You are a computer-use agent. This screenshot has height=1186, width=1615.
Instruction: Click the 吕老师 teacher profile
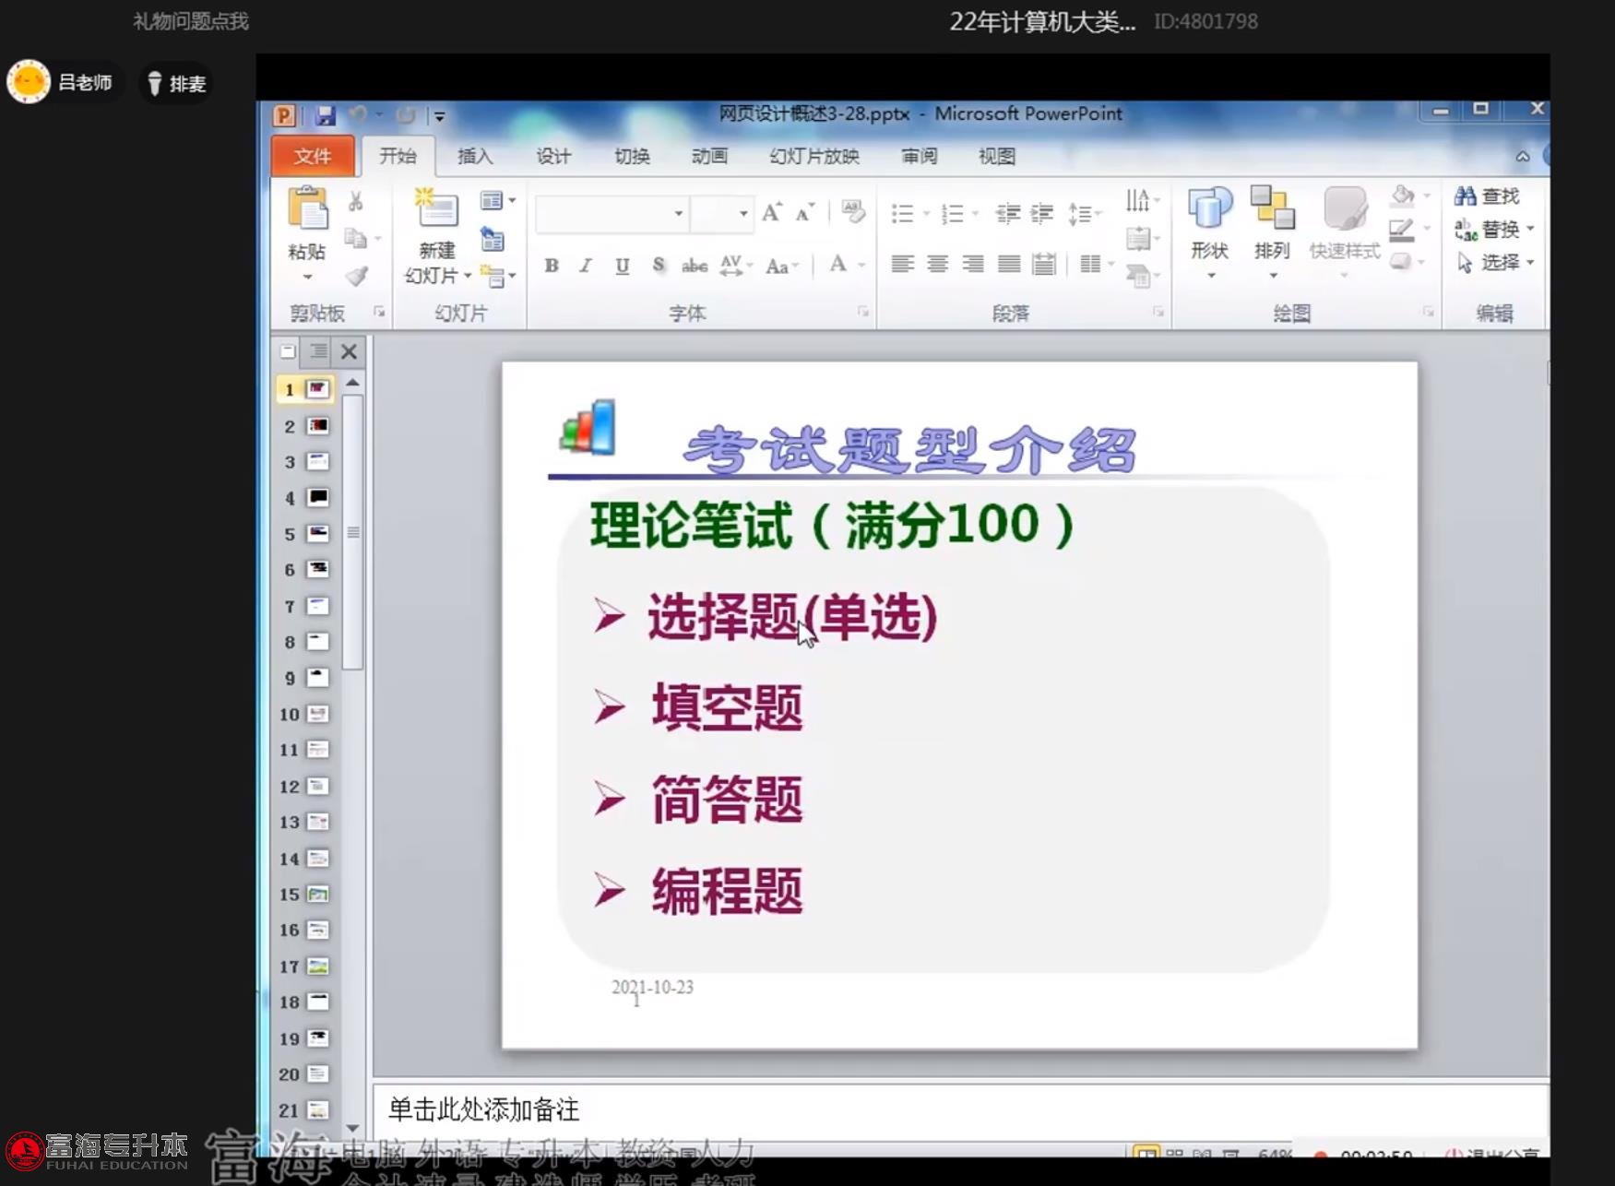tap(61, 82)
